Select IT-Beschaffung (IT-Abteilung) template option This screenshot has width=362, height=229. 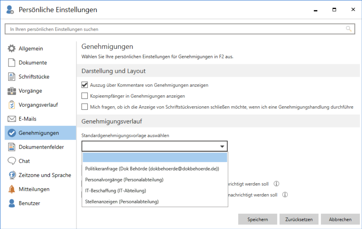click(x=116, y=191)
